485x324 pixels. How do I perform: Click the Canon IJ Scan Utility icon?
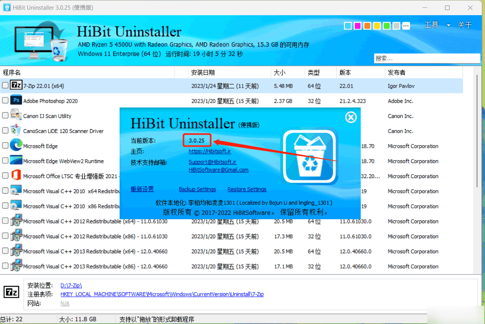click(16, 116)
